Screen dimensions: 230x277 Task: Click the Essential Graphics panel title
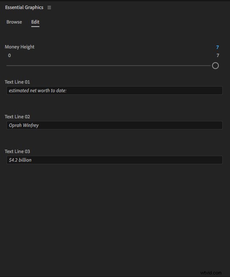pos(24,7)
